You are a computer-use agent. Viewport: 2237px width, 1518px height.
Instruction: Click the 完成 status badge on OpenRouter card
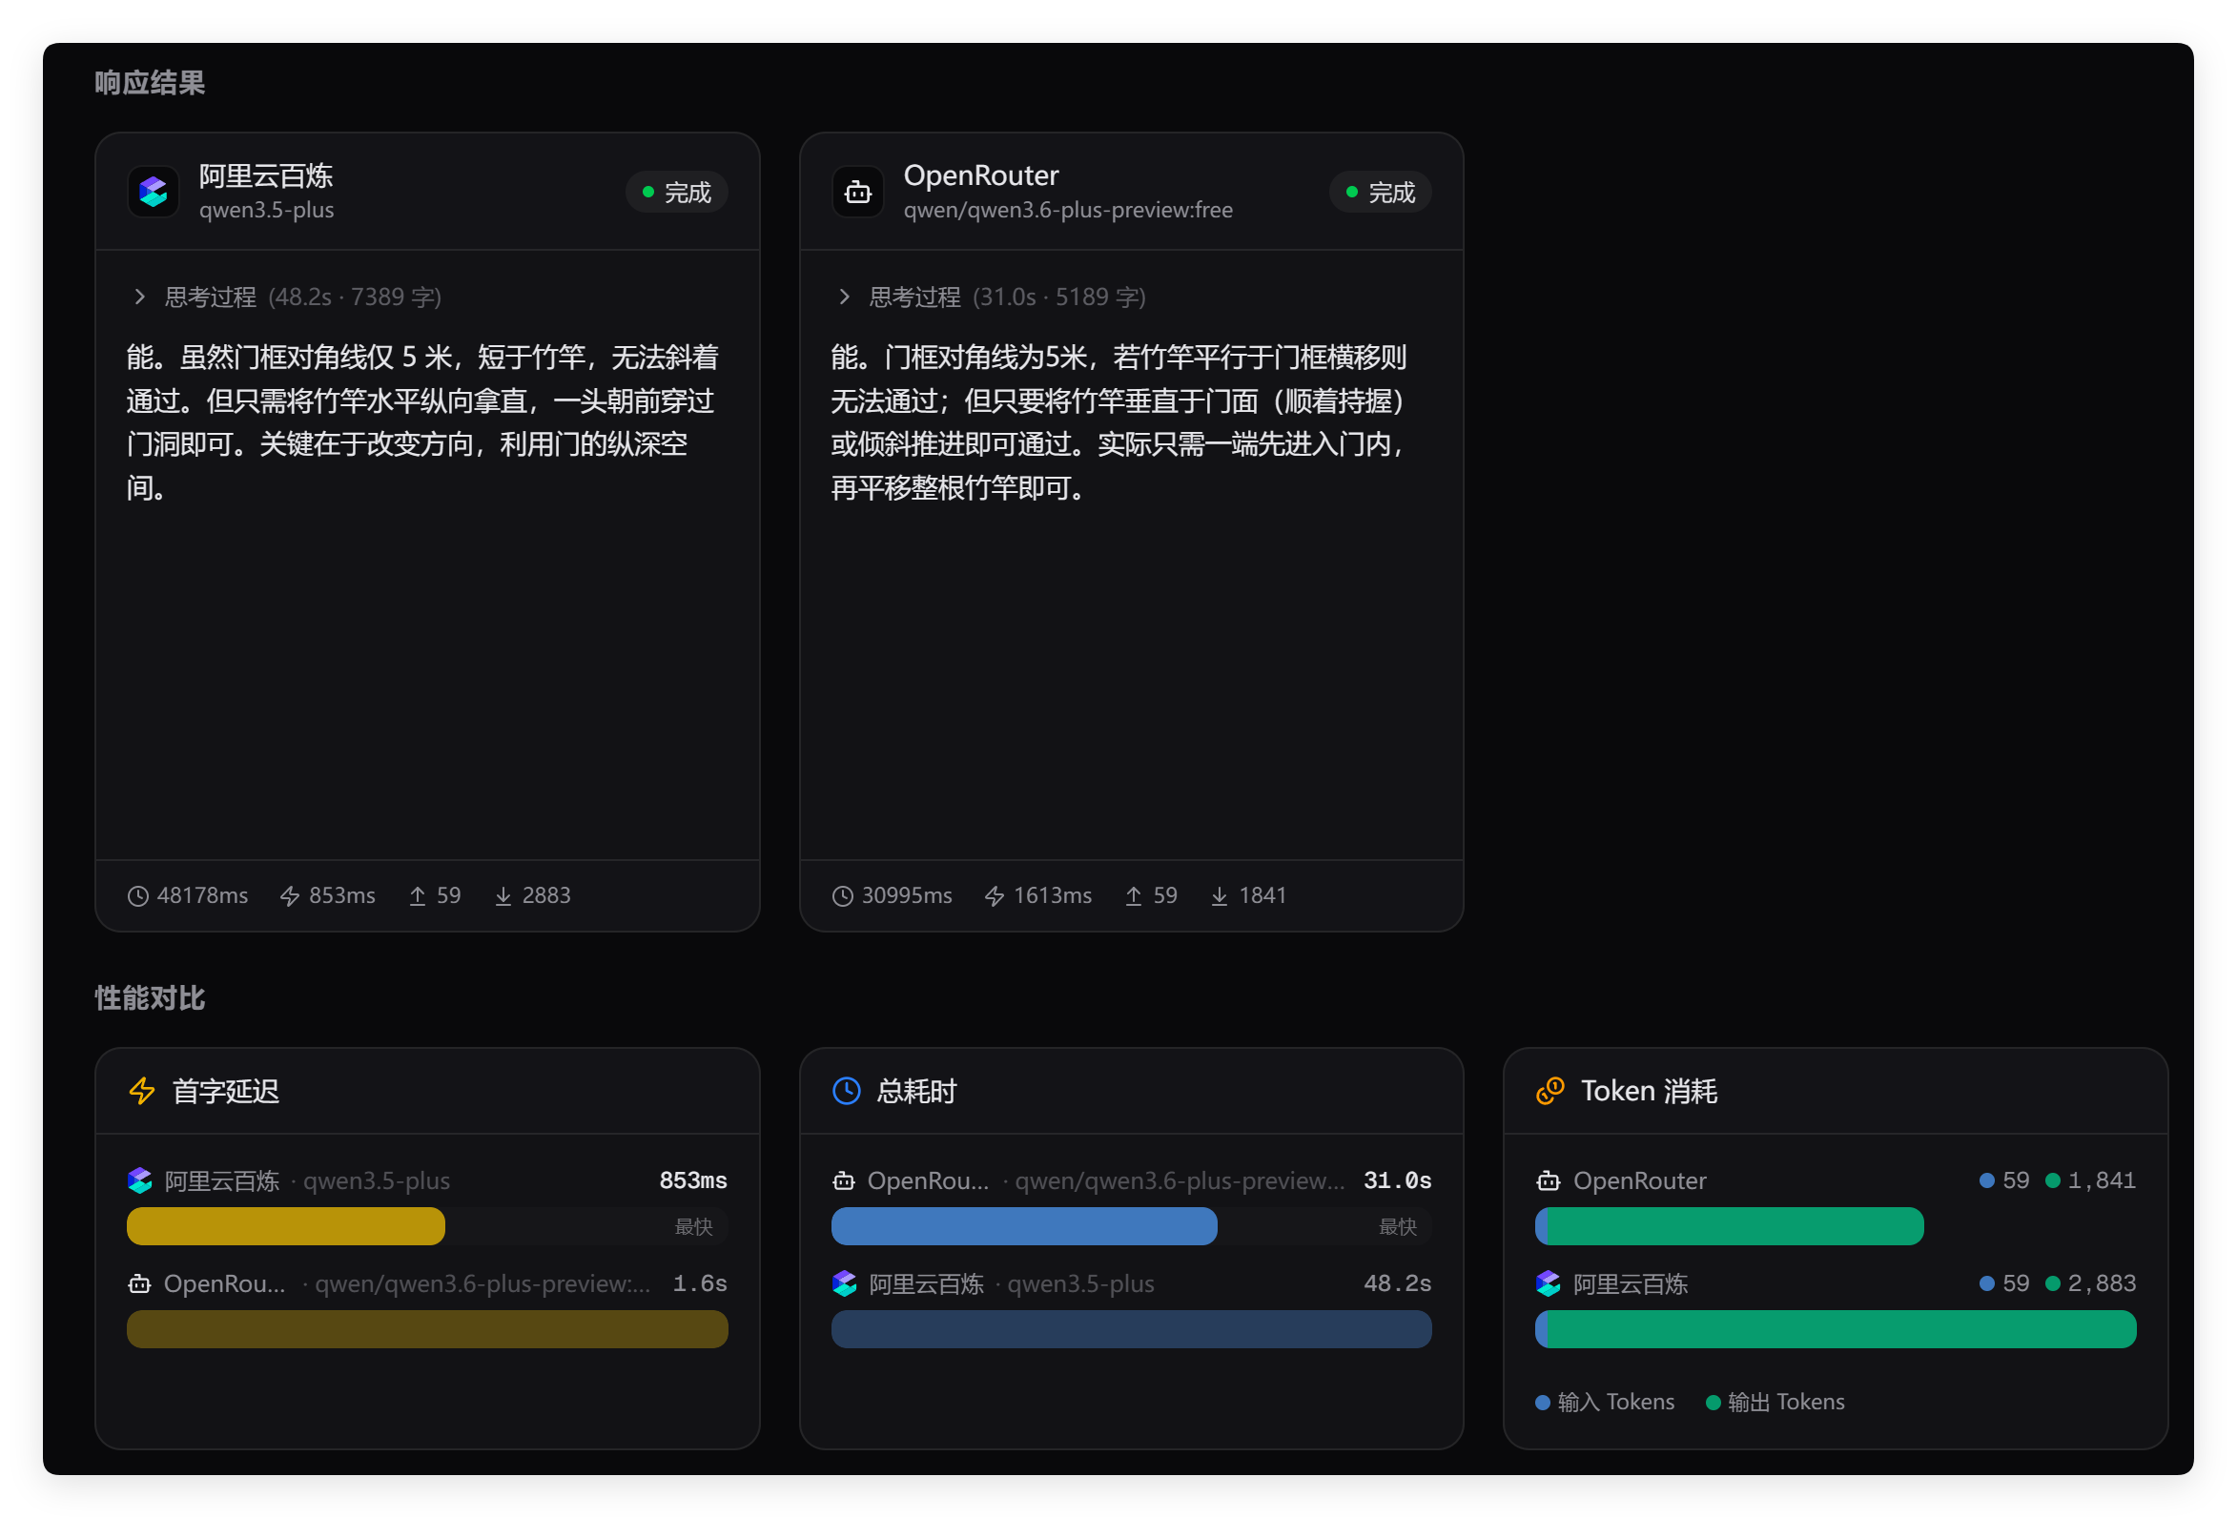1381,193
